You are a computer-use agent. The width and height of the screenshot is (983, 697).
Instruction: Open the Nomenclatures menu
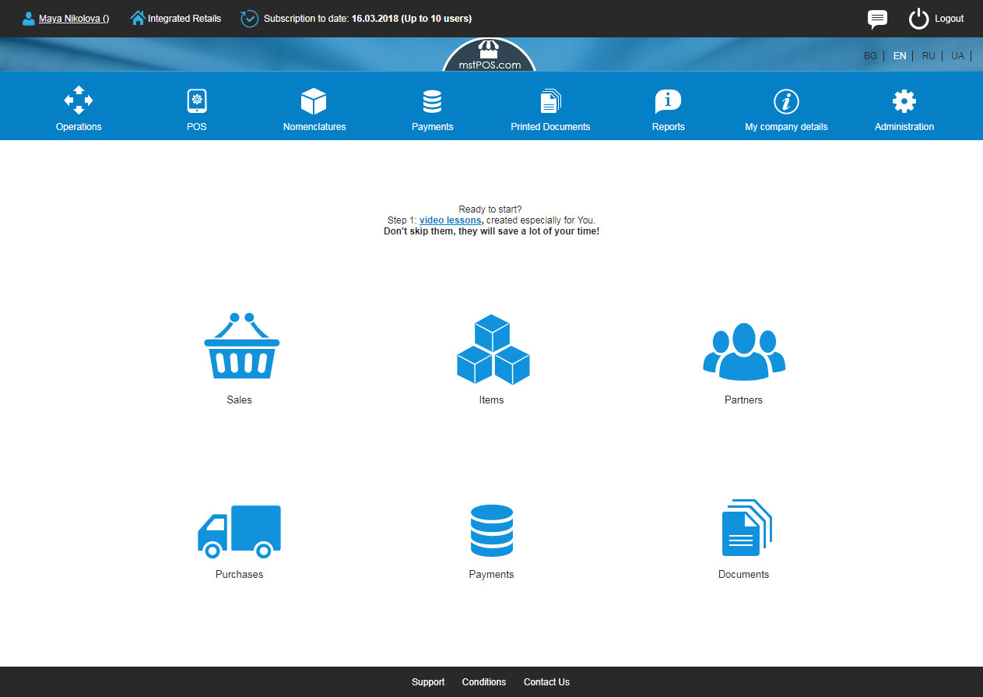click(x=314, y=110)
